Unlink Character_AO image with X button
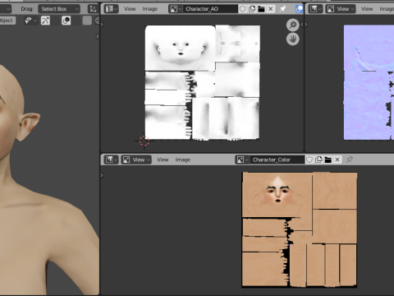Image resolution: width=394 pixels, height=296 pixels. point(271,9)
